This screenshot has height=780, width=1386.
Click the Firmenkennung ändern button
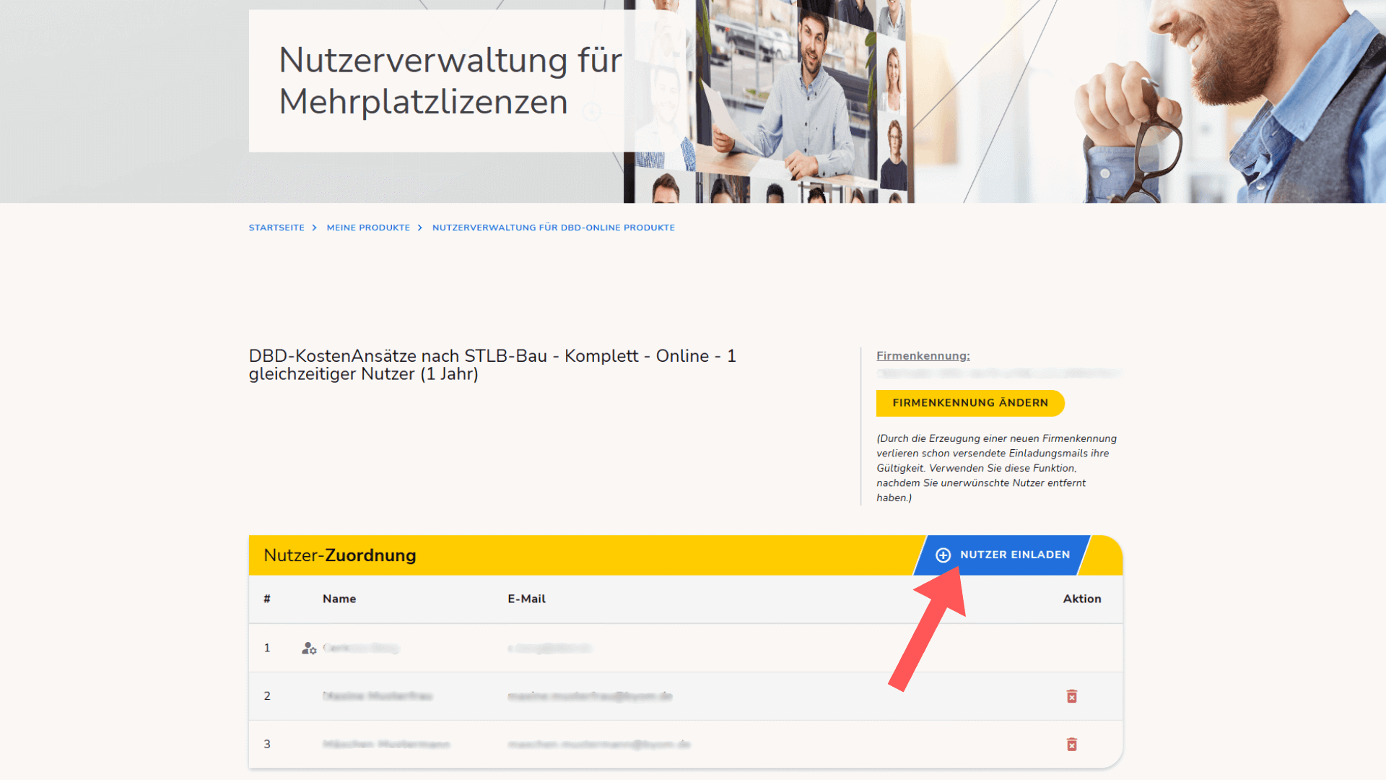click(969, 403)
